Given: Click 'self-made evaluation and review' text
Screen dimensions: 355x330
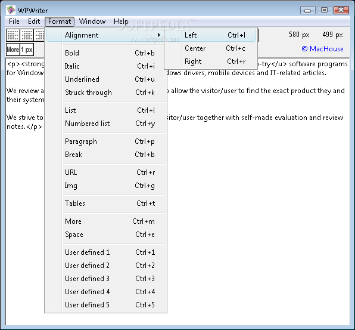Looking at the screenshot, I should coord(292,118).
